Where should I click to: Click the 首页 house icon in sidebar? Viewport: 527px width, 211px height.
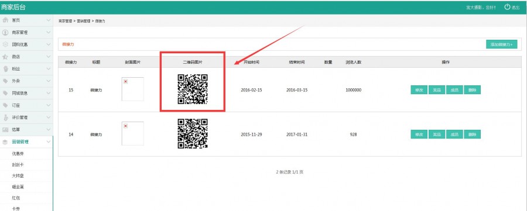5,20
